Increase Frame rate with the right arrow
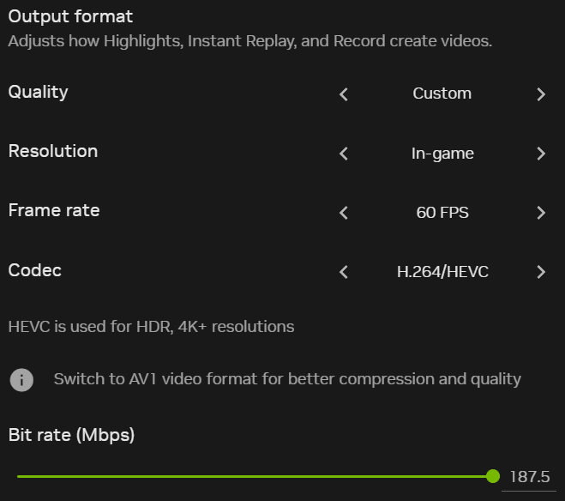The height and width of the screenshot is (501, 565). coord(541,213)
